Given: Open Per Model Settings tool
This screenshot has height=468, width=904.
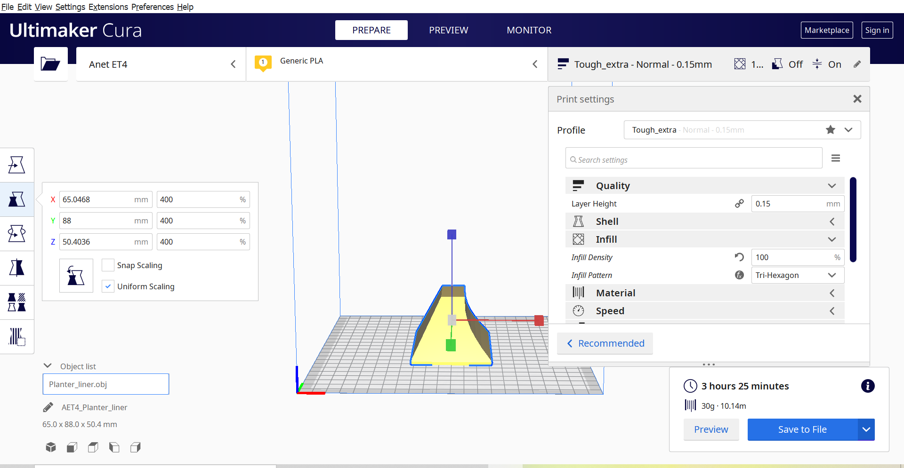Looking at the screenshot, I should tap(16, 302).
